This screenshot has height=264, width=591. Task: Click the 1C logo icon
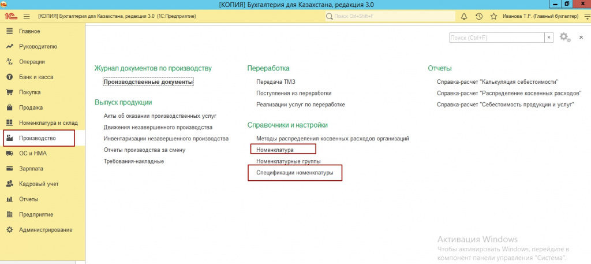[x=10, y=17]
